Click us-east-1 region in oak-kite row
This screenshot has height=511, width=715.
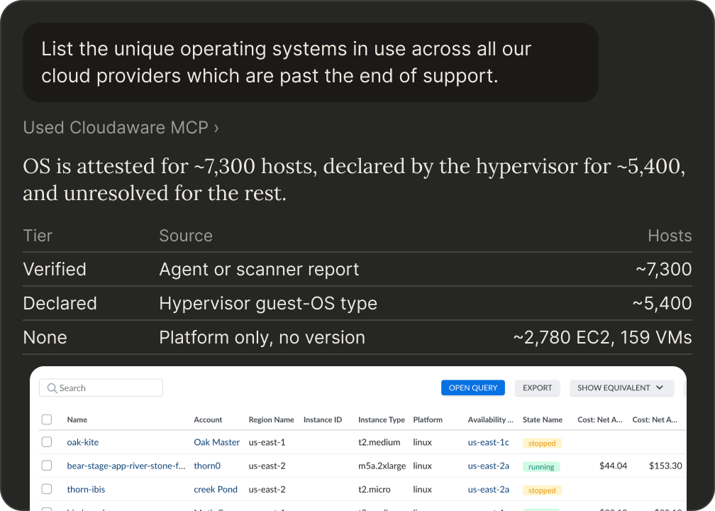click(267, 442)
